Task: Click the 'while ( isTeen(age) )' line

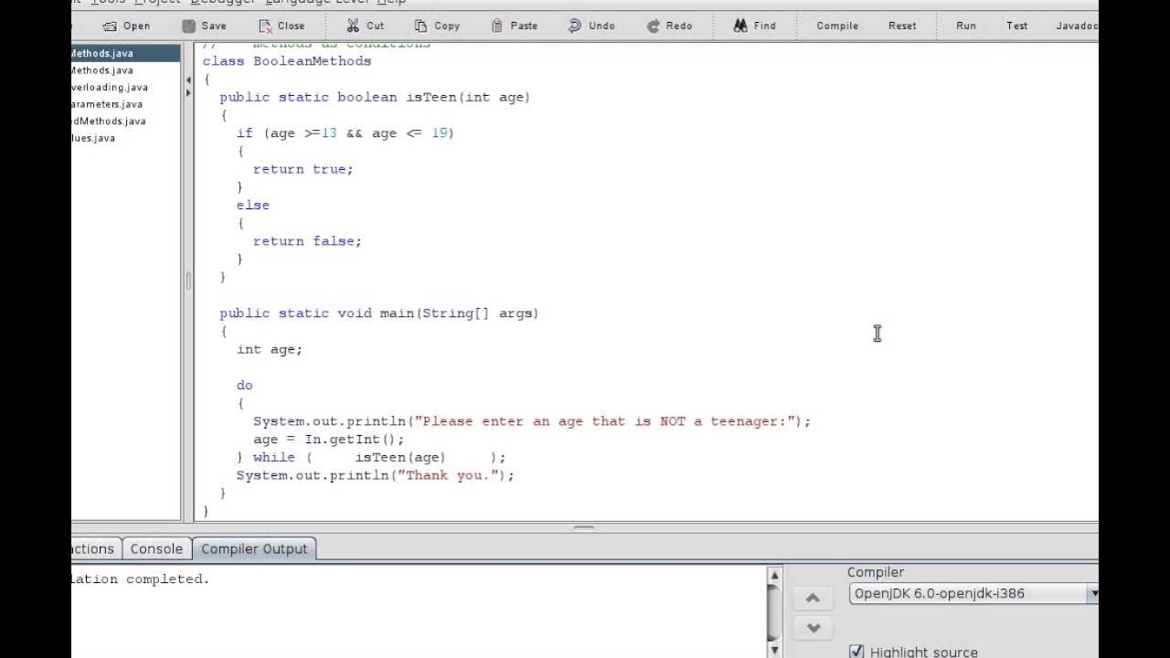Action: pyautogui.click(x=371, y=458)
